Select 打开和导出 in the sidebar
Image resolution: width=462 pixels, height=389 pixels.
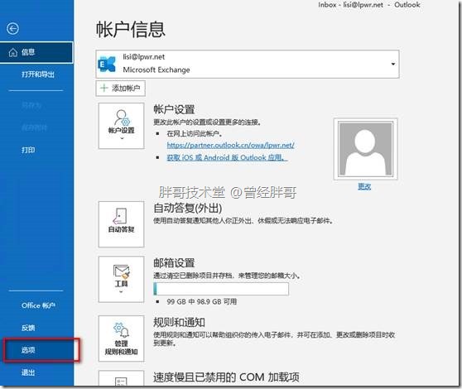point(38,74)
